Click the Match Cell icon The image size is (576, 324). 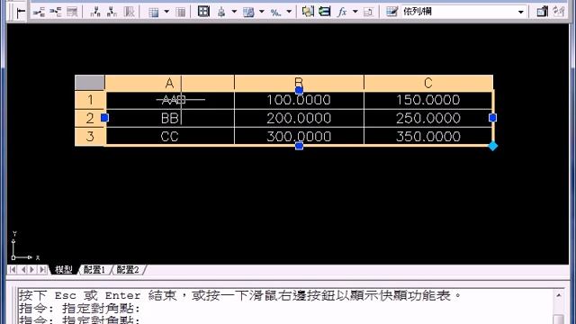[392, 12]
